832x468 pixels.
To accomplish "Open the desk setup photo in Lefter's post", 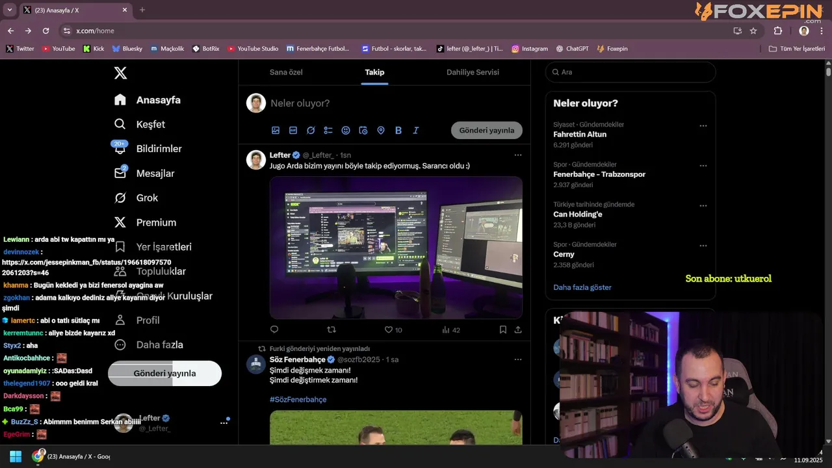I will coord(396,248).
